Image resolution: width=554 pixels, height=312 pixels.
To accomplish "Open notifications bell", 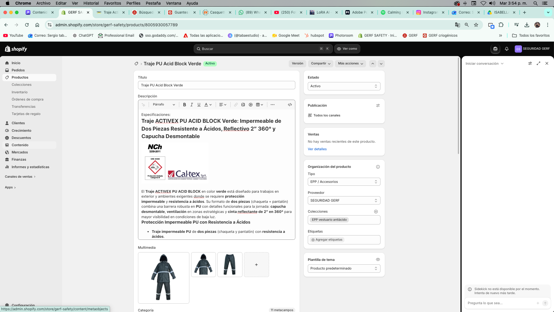I will [x=507, y=49].
